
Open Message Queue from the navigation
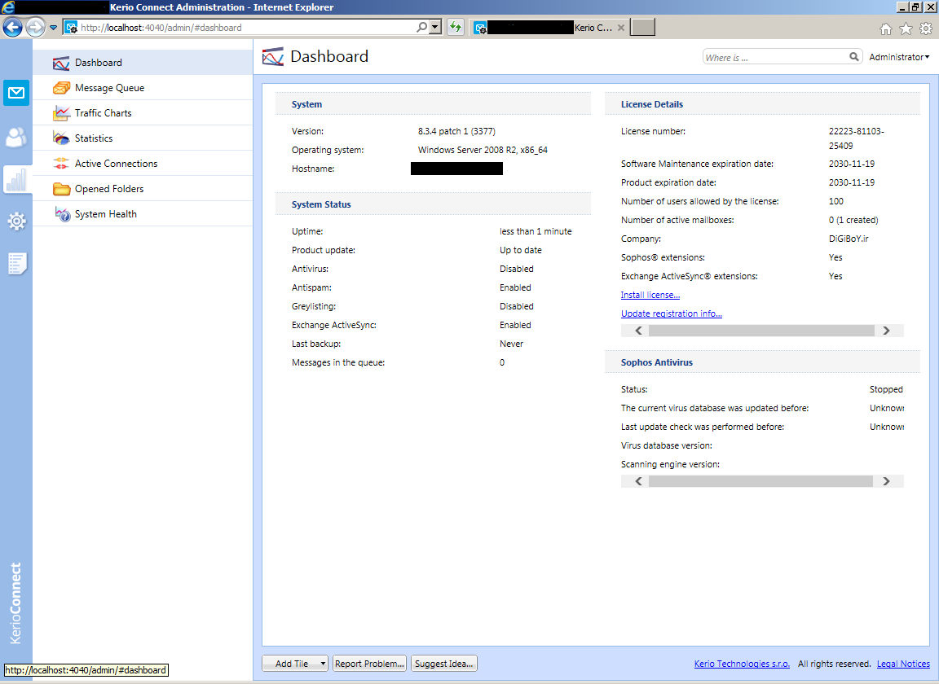click(x=143, y=88)
